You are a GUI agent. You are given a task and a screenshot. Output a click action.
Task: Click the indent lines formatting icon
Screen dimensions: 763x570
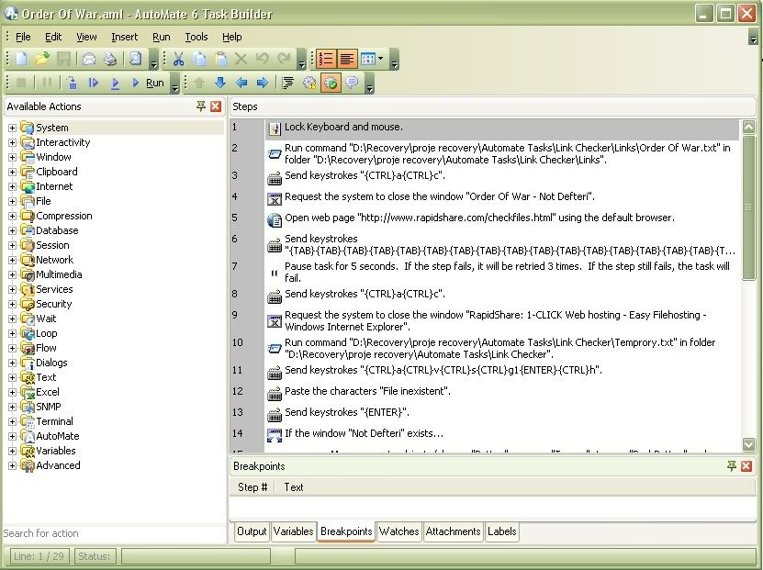tap(288, 83)
